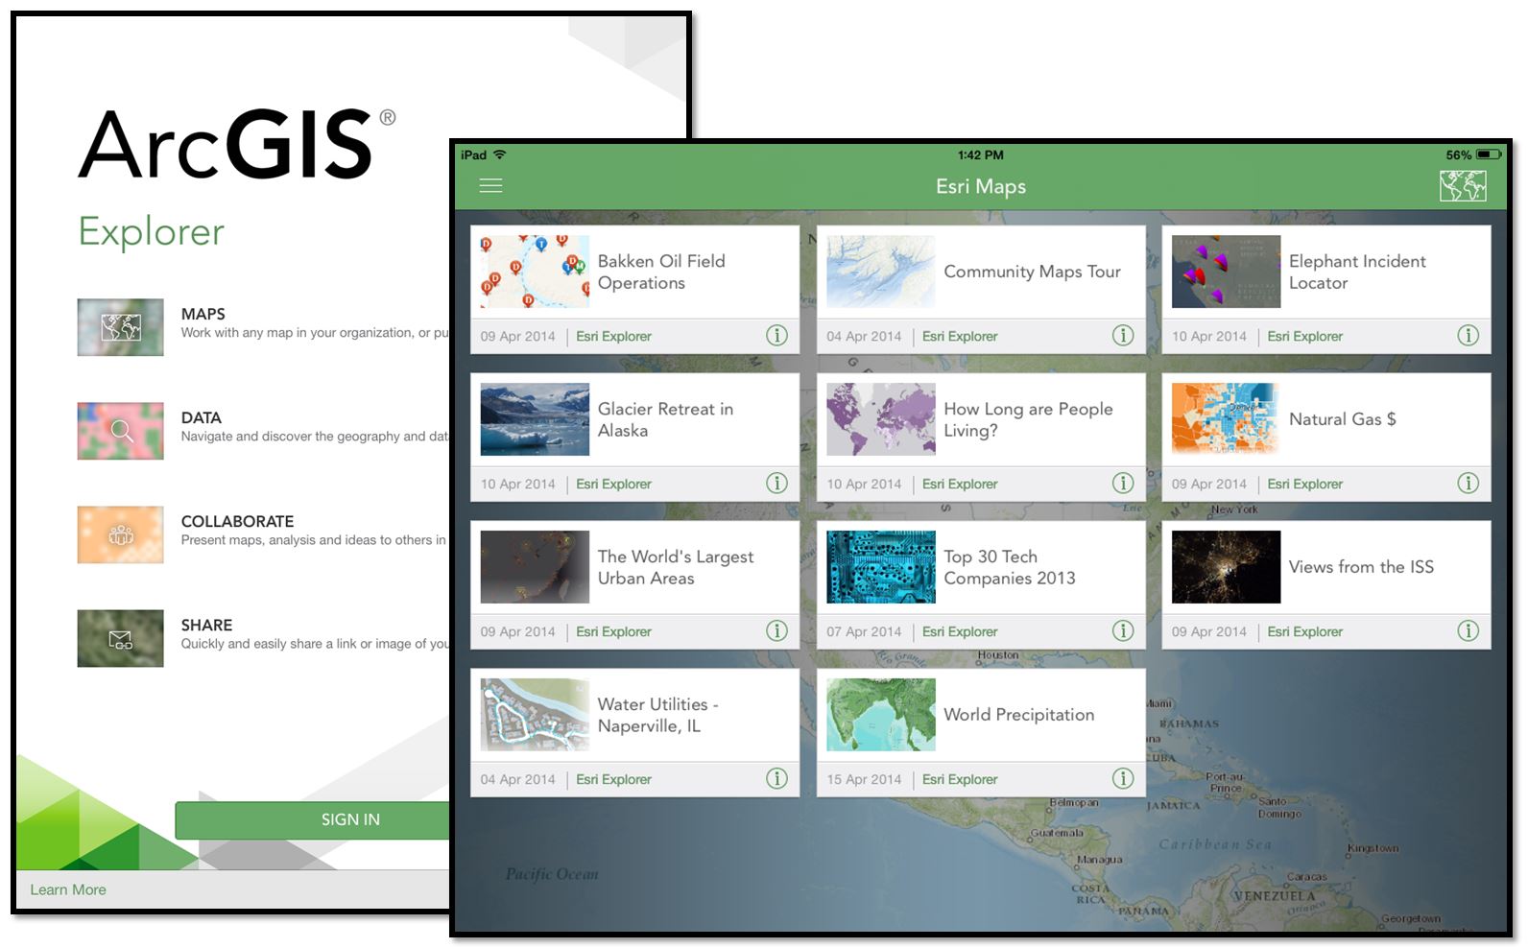Viewport: 1528px width, 948px height.
Task: Open World's Largest Urban Areas thumbnail
Action: pyautogui.click(x=535, y=567)
